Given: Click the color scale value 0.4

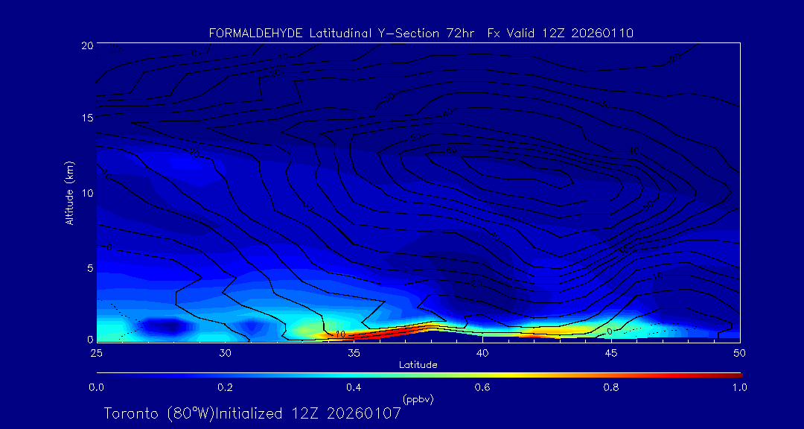Looking at the screenshot, I should click(x=354, y=387).
